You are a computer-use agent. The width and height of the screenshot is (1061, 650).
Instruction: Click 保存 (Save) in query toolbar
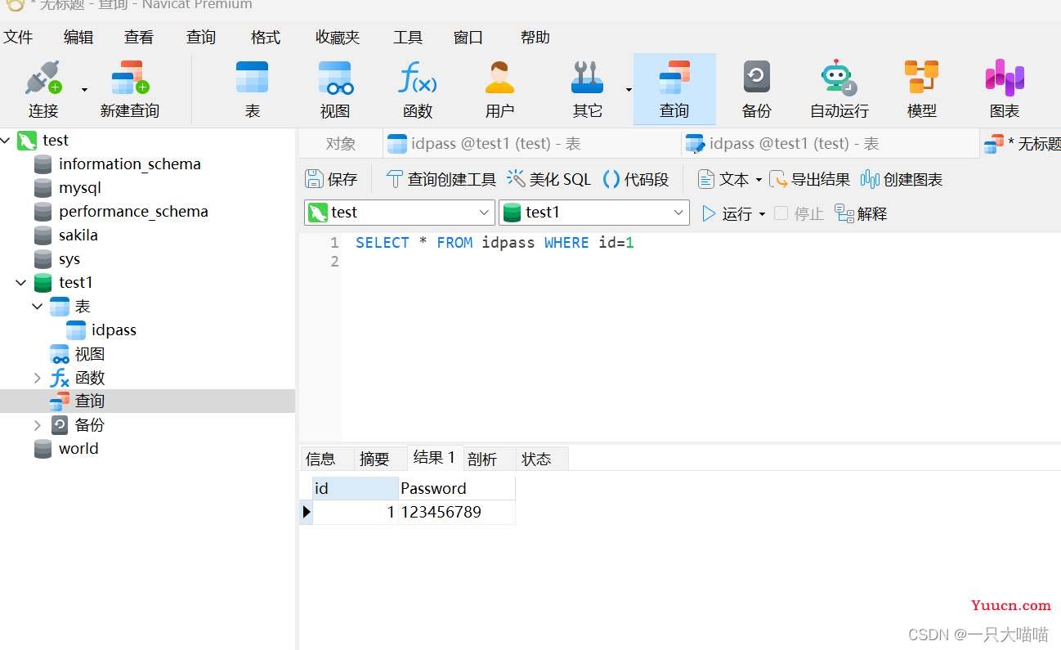pos(331,179)
